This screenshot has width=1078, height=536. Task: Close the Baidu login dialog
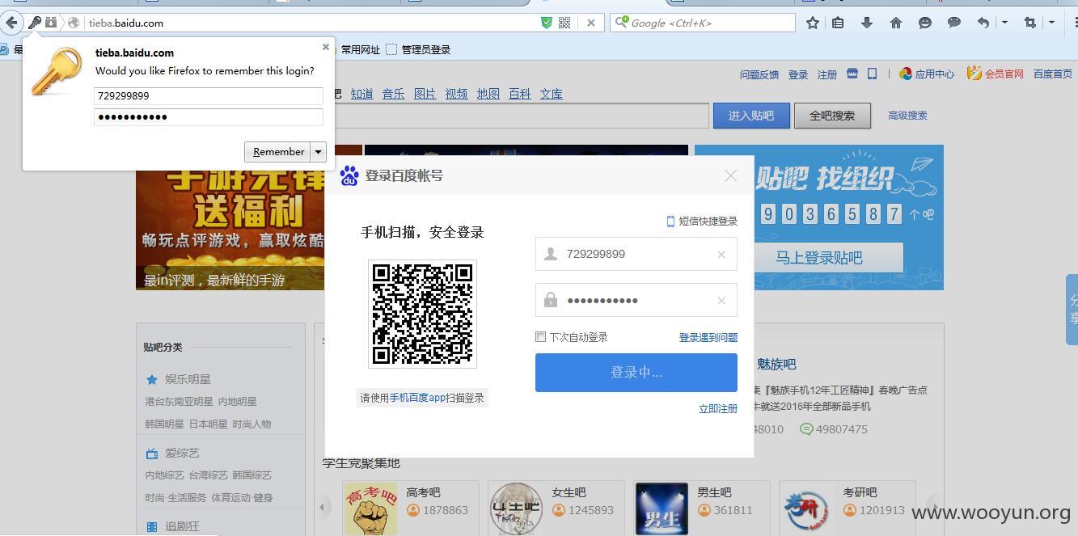(x=730, y=175)
